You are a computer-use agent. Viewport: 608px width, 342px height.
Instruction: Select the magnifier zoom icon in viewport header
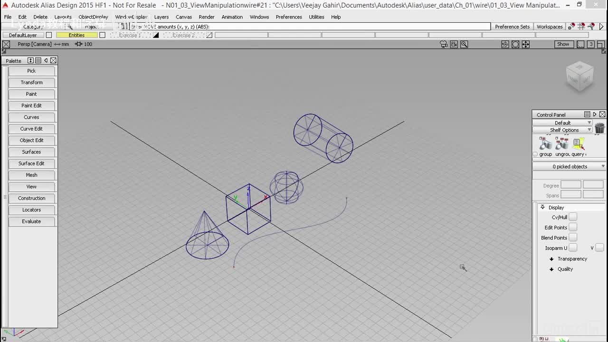(464, 44)
